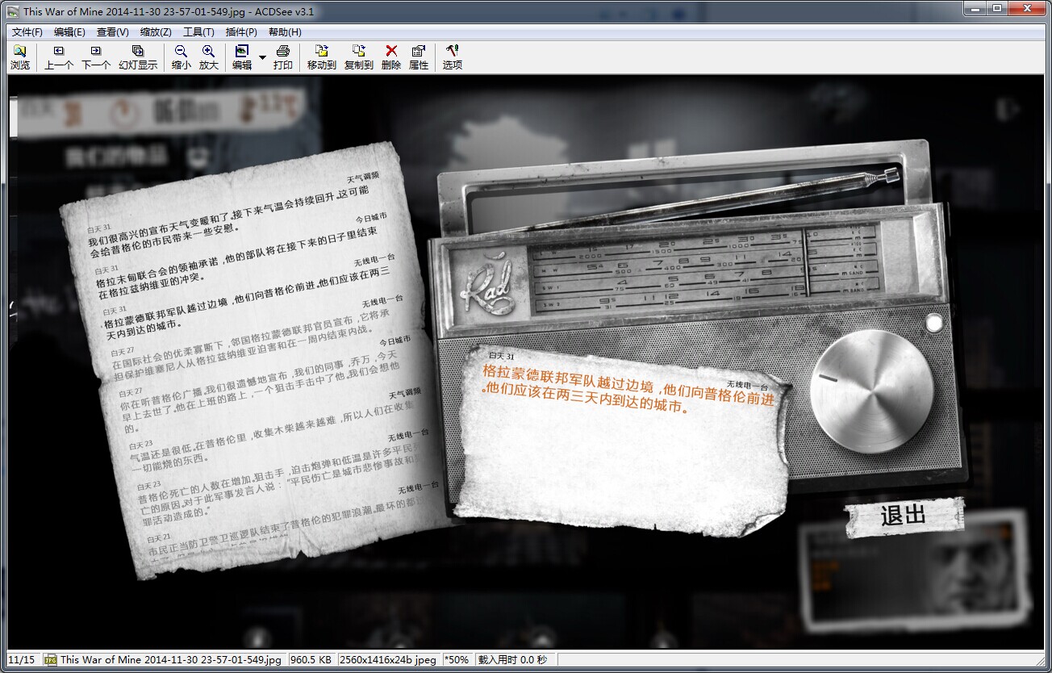Close the ACDSee window
The image size is (1052, 673).
(1027, 9)
